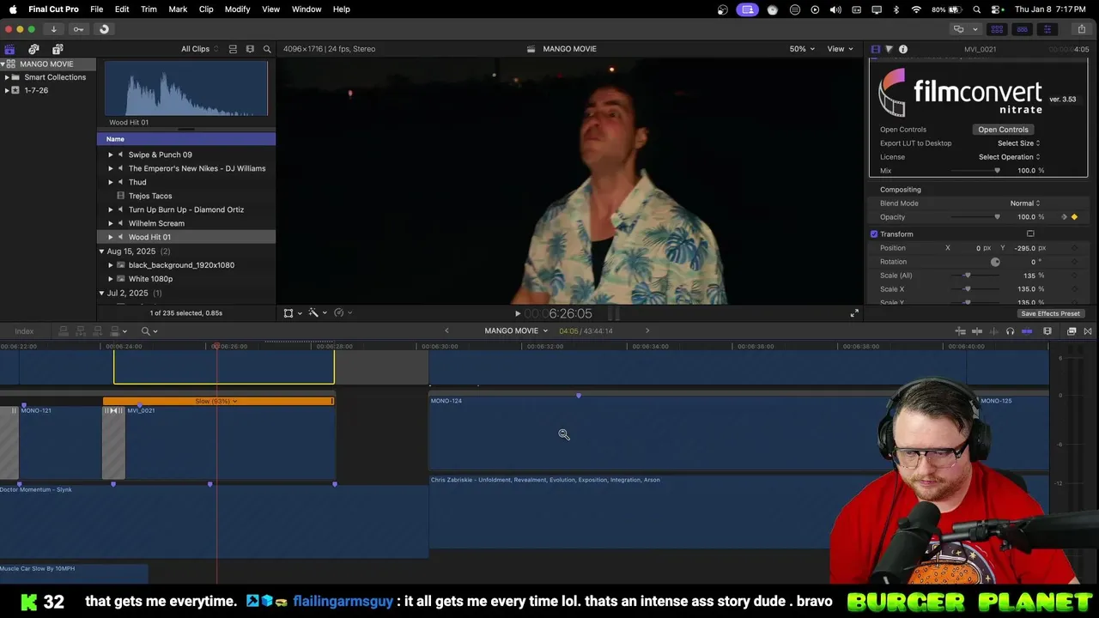Viewport: 1099px width, 618px height.
Task: Click the browser search magnifier icon
Action: pos(267,49)
